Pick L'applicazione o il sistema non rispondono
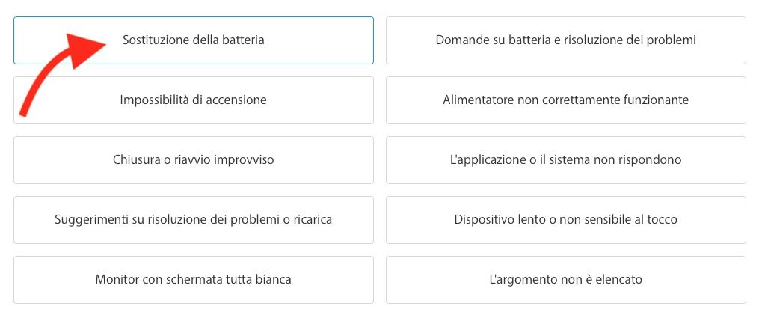 point(565,160)
